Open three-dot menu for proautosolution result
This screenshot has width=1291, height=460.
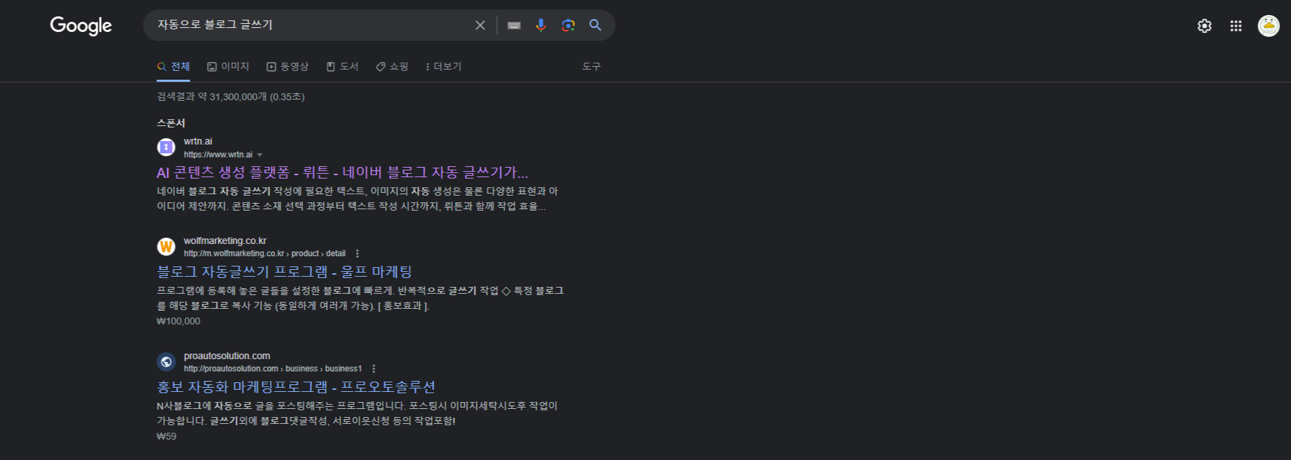click(373, 369)
